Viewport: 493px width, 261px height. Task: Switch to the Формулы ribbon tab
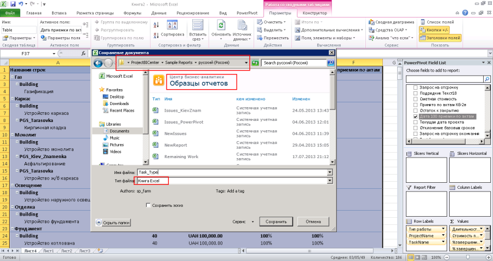(133, 13)
